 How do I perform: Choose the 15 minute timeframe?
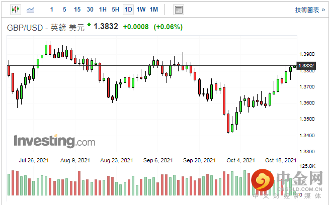coord(77,10)
